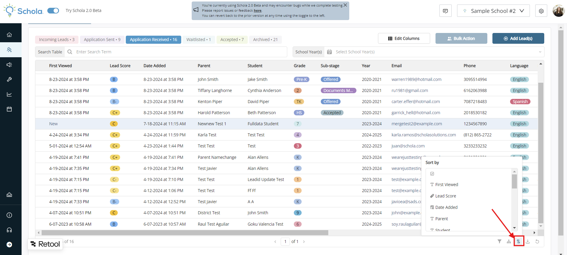567x255 pixels.
Task: Click the school year calendar icon
Action: [329, 52]
